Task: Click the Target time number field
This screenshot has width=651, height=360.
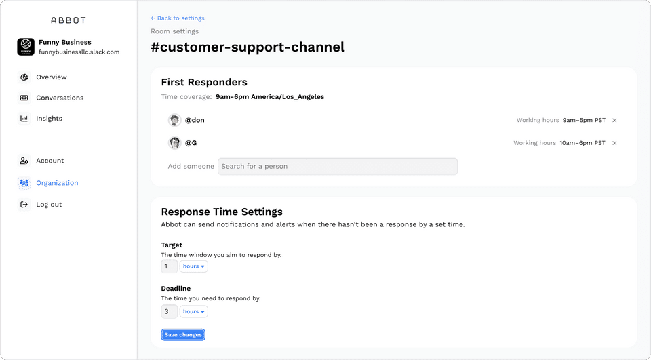Action: click(169, 266)
